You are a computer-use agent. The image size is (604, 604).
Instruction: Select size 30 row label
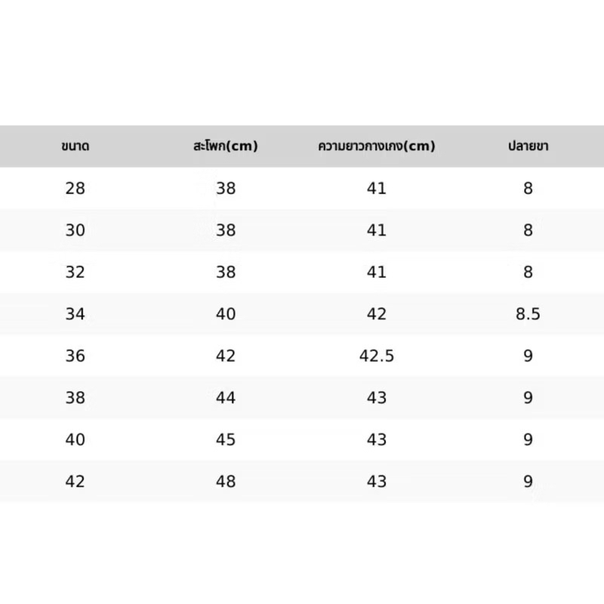[75, 230]
